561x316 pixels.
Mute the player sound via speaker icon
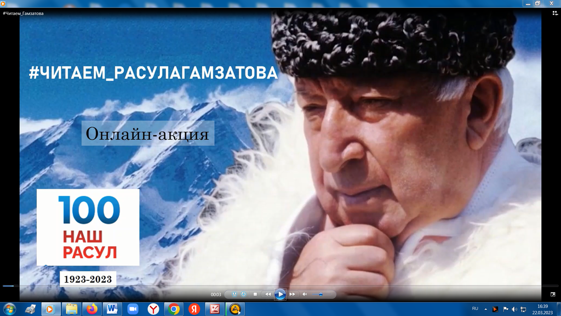pos(305,294)
